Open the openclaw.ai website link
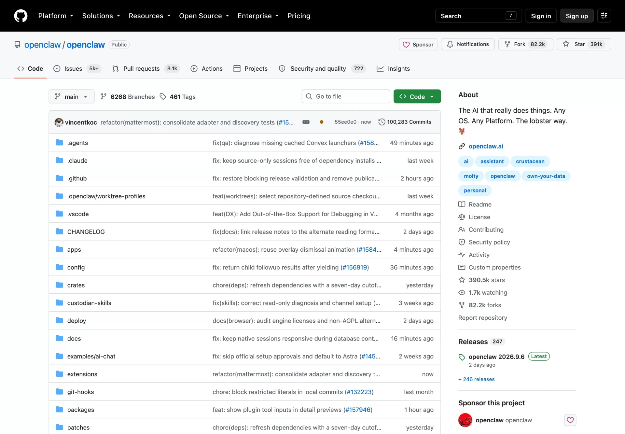This screenshot has height=434, width=625. (486, 147)
